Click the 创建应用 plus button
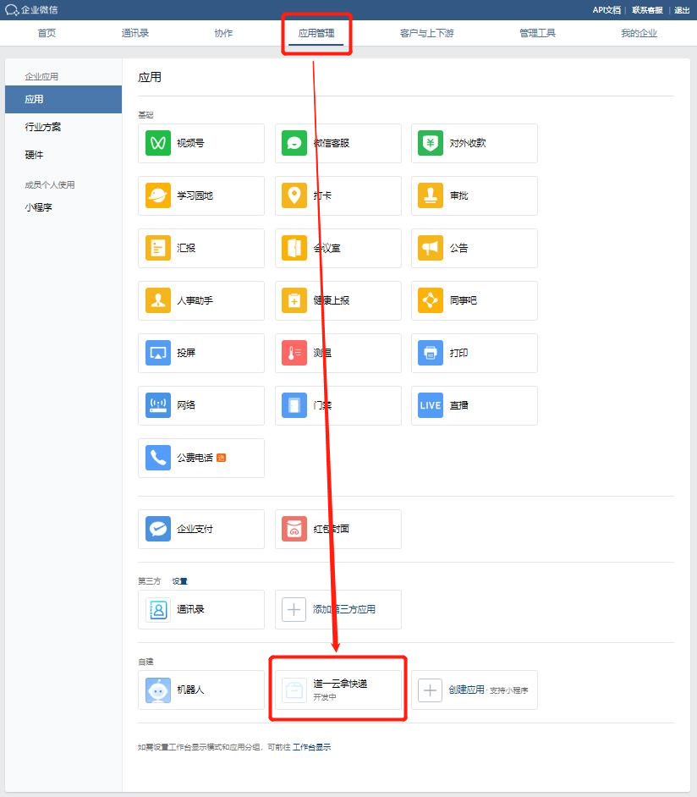The height and width of the screenshot is (797, 697). point(431,690)
